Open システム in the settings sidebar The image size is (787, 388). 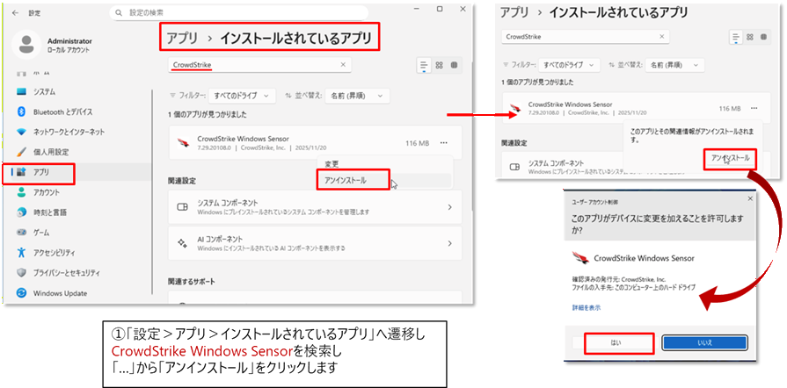[x=44, y=91]
